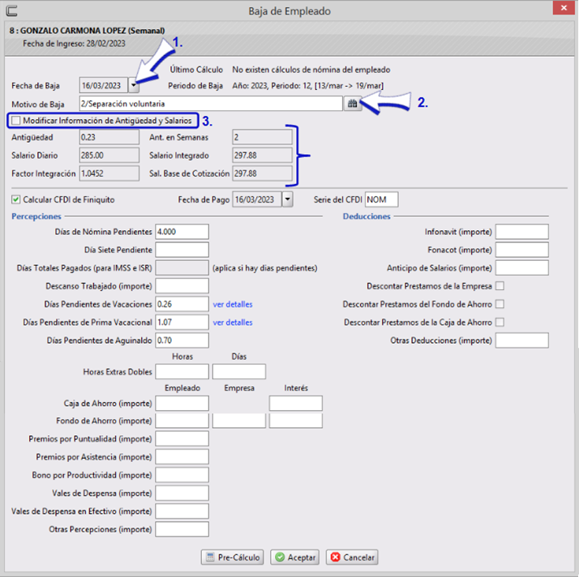Click the Días Pendientes de Prima Vacacional field
Viewport: 579px width, 577px height.
coord(182,322)
